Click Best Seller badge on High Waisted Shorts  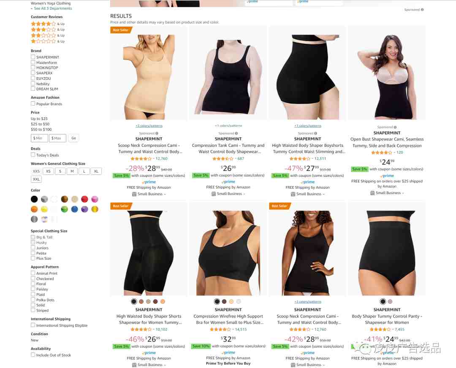tap(121, 206)
